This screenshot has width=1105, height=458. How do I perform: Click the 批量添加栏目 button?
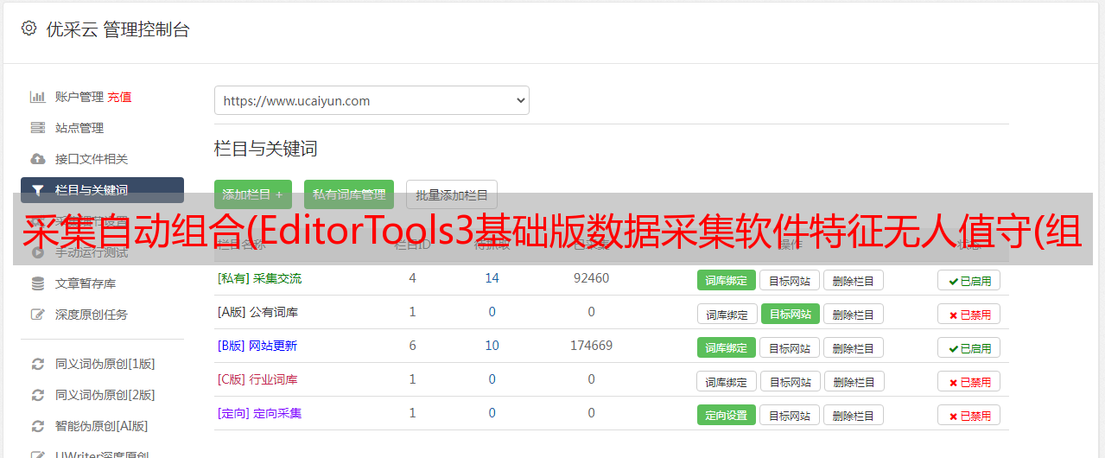point(452,194)
